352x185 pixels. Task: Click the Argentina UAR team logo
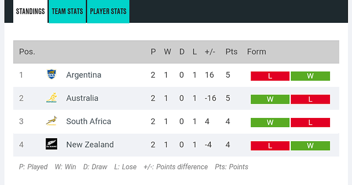tap(52, 75)
